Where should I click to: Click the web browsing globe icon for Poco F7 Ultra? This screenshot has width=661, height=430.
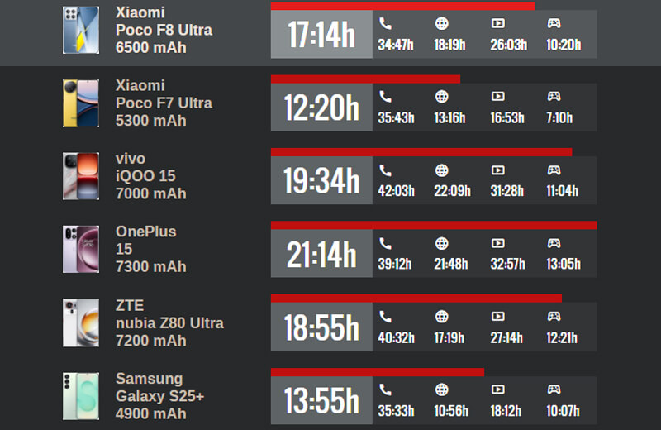pos(442,97)
